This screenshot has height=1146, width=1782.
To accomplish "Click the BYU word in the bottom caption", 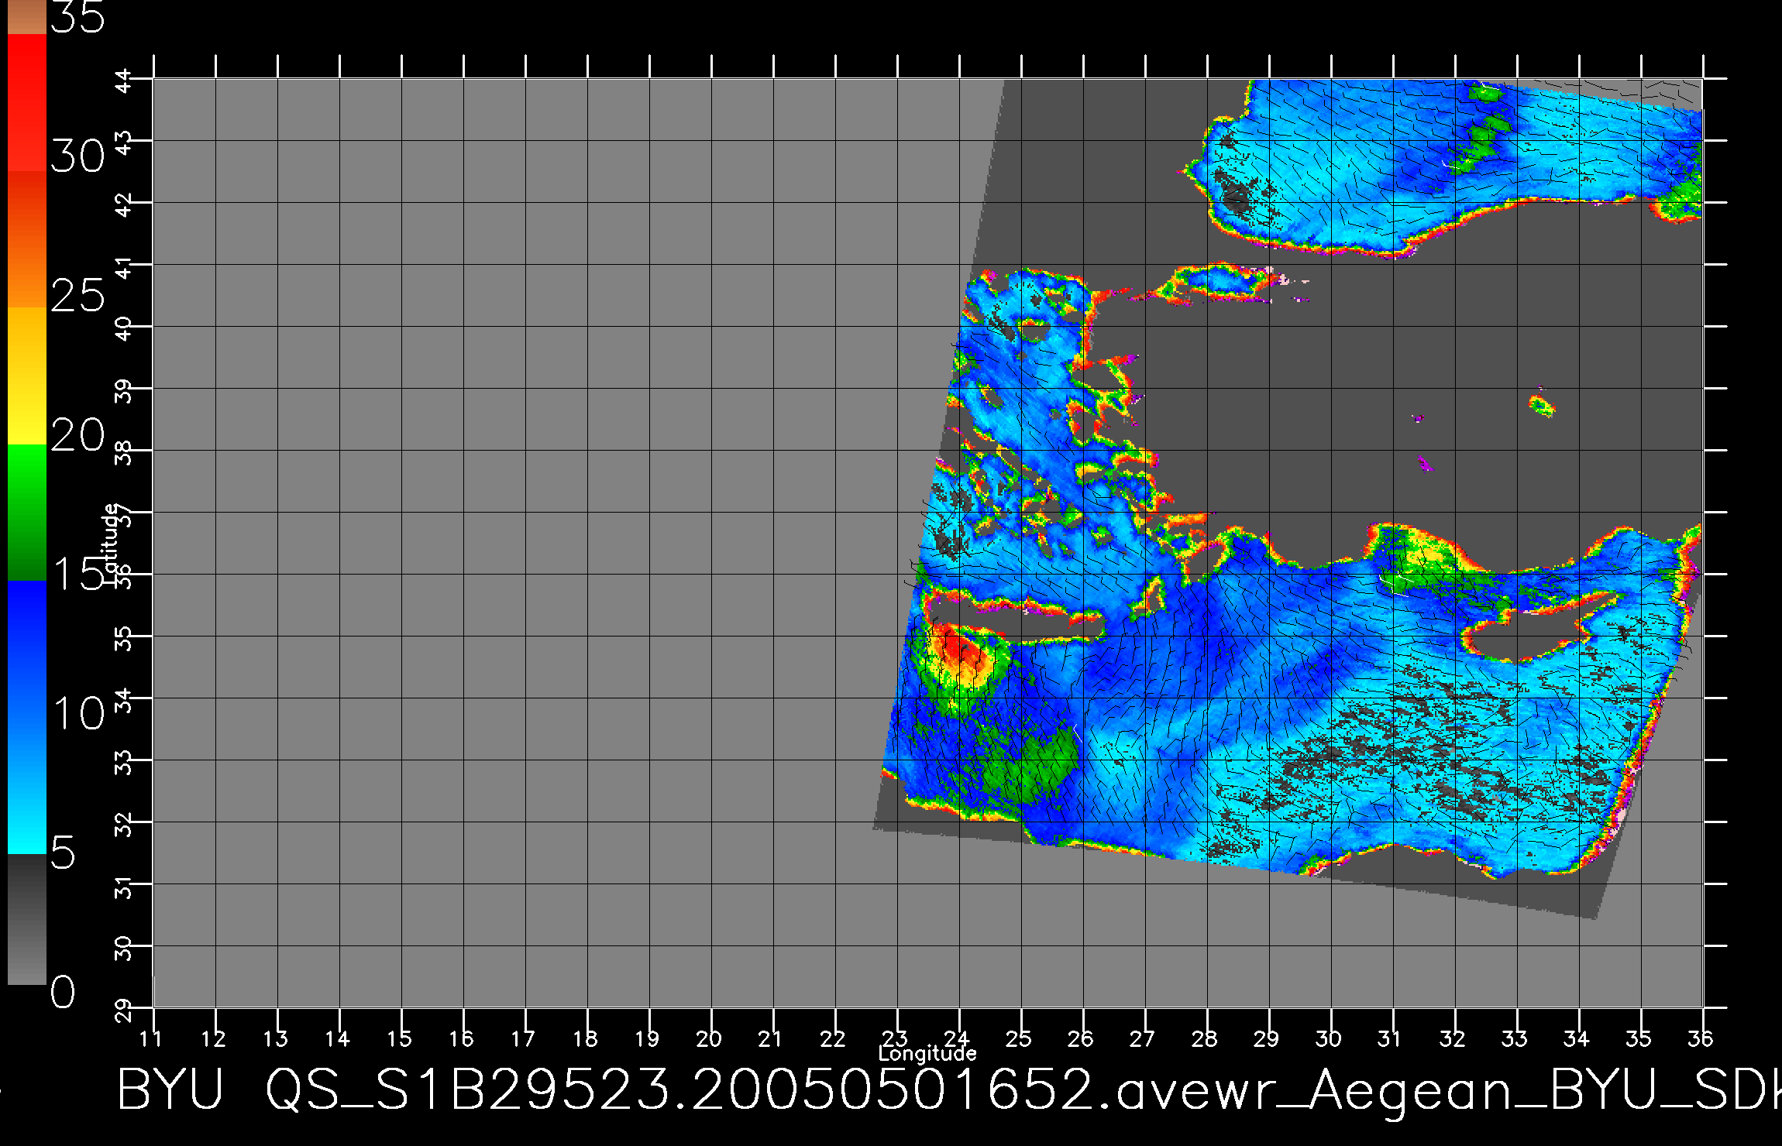I will tap(170, 1089).
